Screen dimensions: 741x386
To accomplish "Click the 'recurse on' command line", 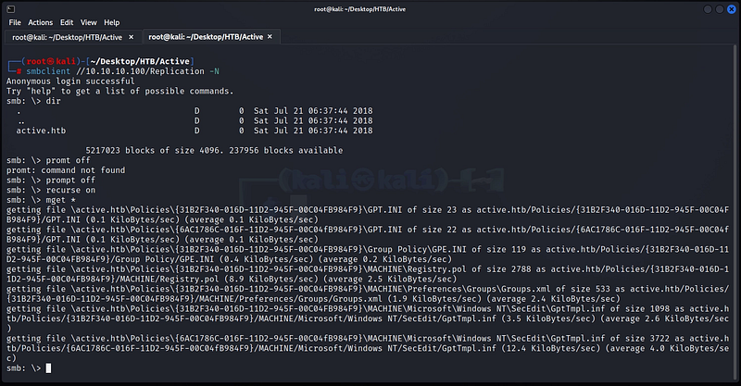I will click(51, 190).
